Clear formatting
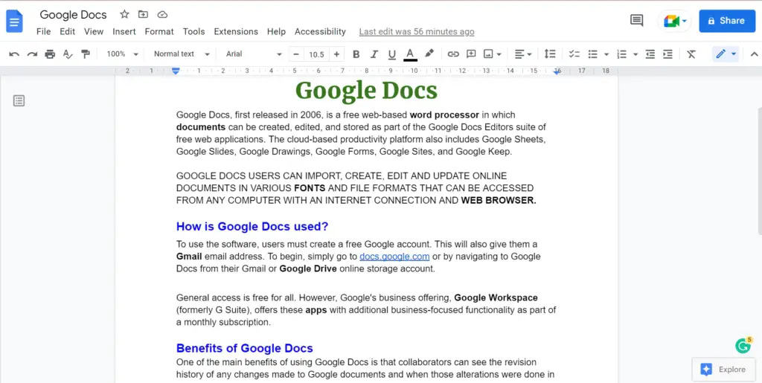762x383 pixels. tap(691, 54)
